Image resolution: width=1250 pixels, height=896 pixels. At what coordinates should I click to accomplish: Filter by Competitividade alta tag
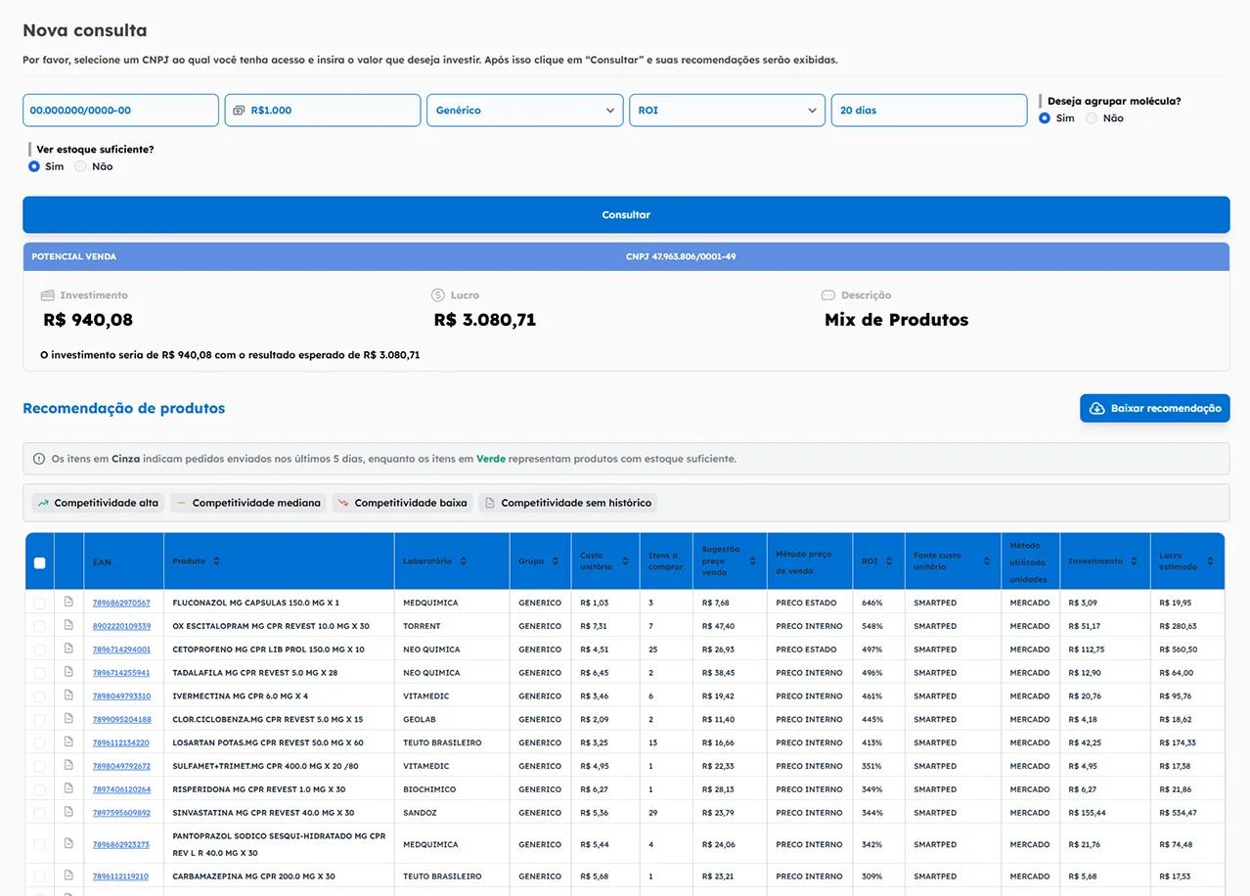pos(98,503)
